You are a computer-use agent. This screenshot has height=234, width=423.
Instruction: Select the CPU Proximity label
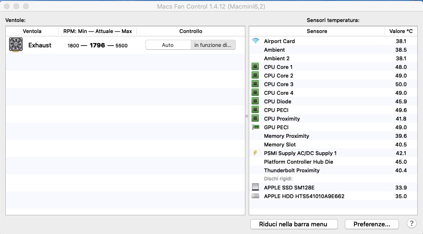tap(282, 119)
